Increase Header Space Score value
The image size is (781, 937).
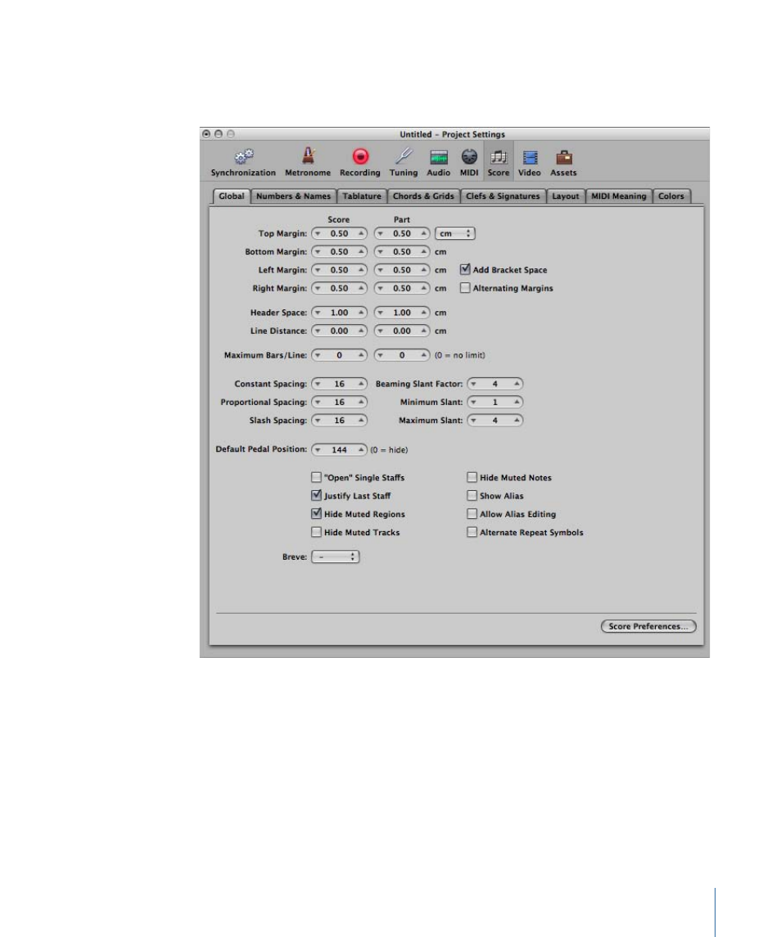click(361, 313)
